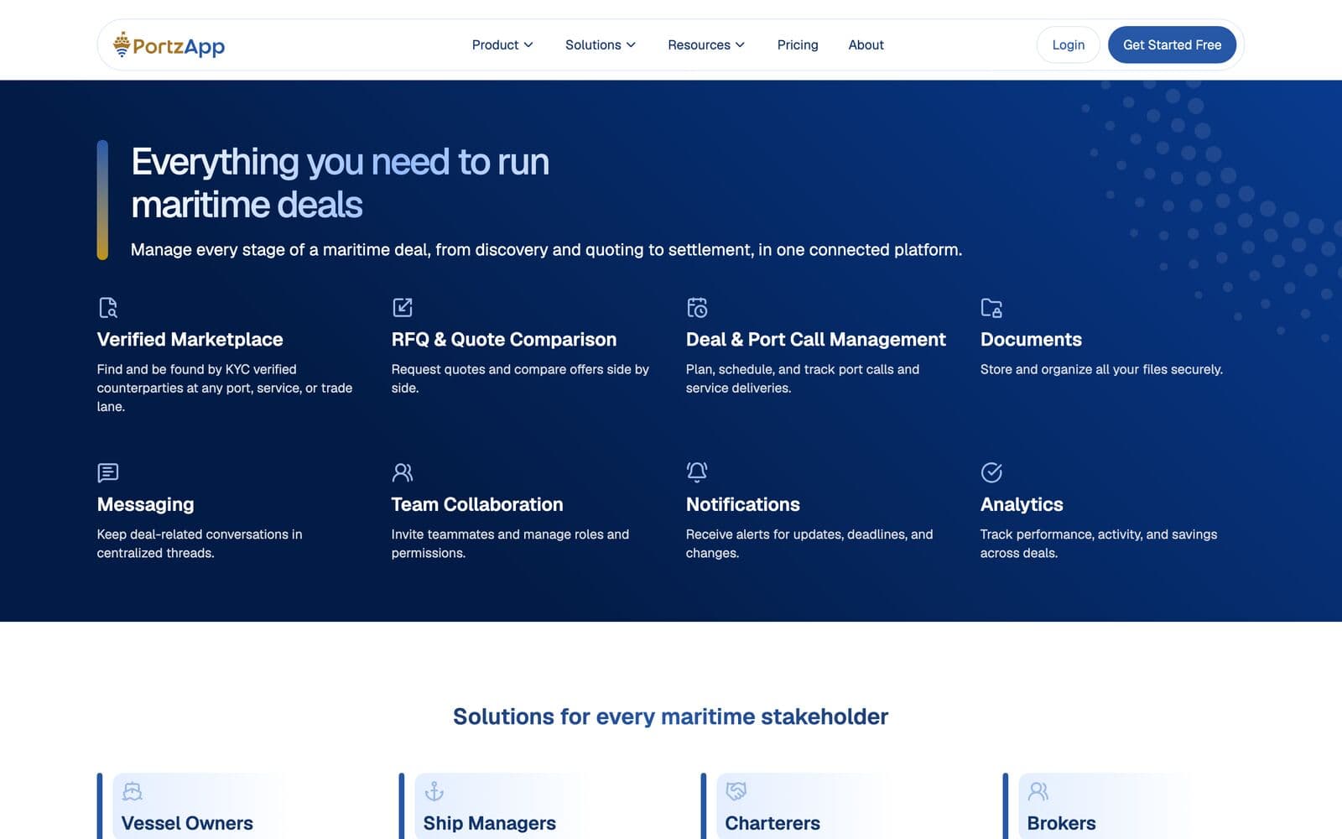The image size is (1342, 839).
Task: Click Get Started Free button
Action: (1172, 45)
